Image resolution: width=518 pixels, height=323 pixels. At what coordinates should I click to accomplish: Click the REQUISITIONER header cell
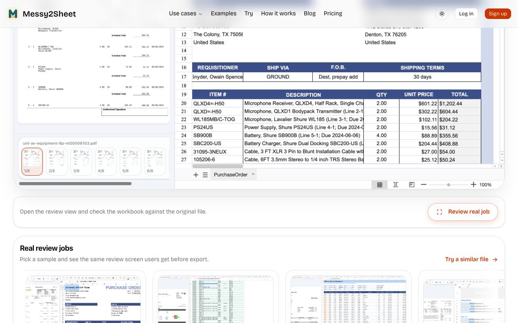[218, 67]
